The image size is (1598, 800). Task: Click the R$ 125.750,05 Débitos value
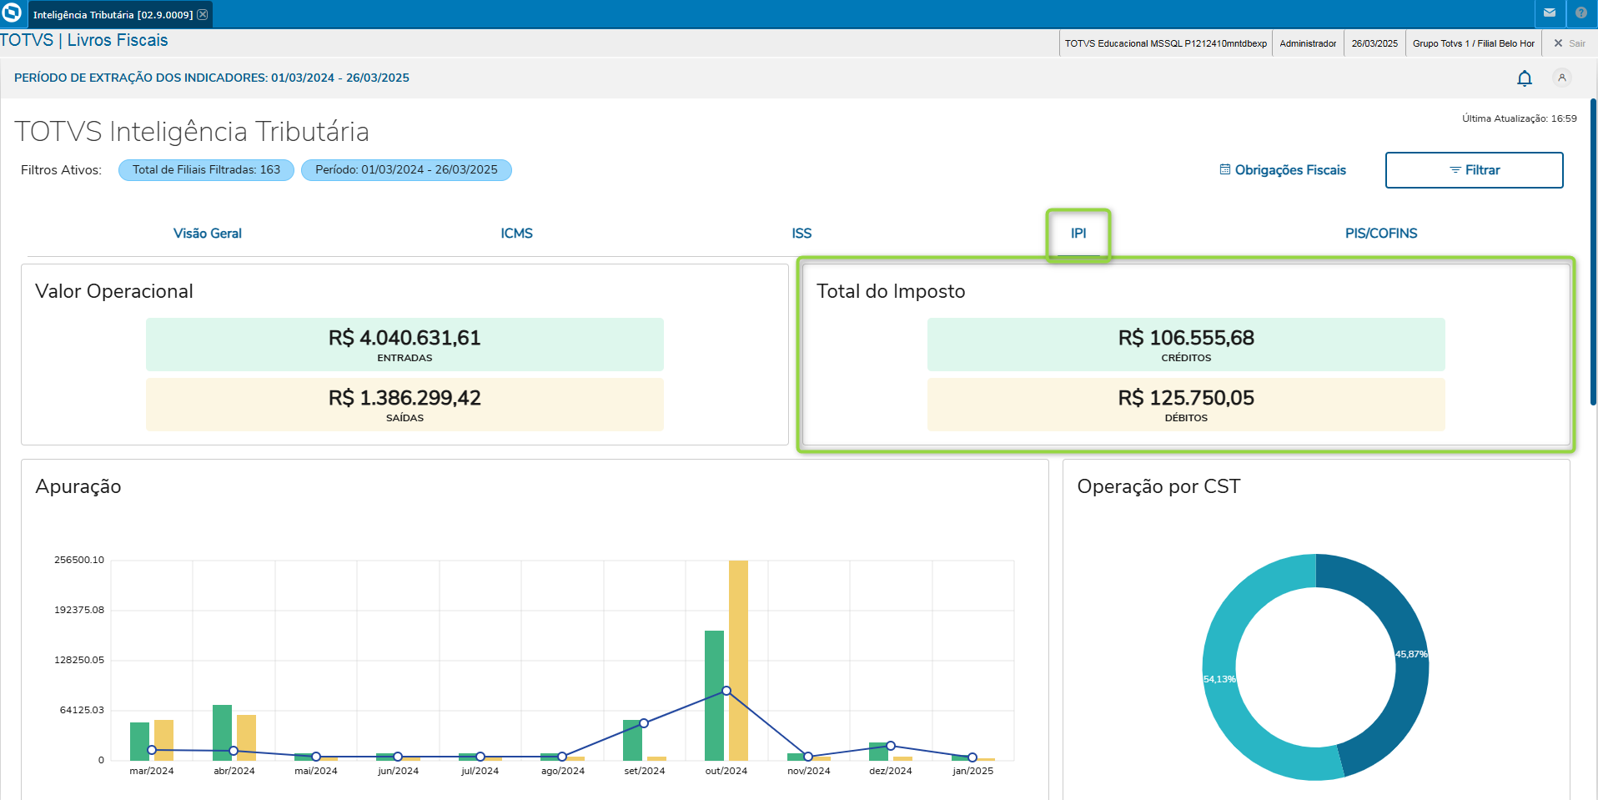tap(1186, 405)
